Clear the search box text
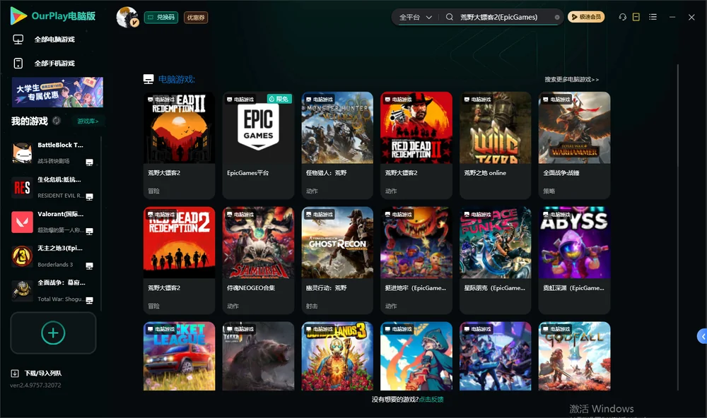Screen dimensions: 707x418 pyautogui.click(x=557, y=18)
